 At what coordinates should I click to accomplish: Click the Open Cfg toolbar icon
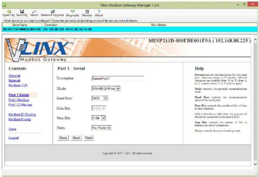click(x=8, y=13)
